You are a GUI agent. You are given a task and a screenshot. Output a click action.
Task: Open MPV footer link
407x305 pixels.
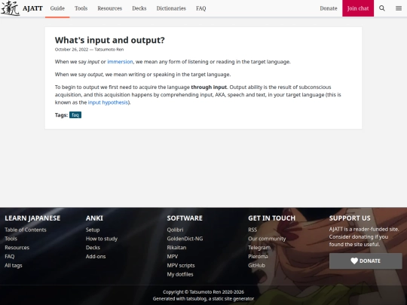[x=173, y=257]
